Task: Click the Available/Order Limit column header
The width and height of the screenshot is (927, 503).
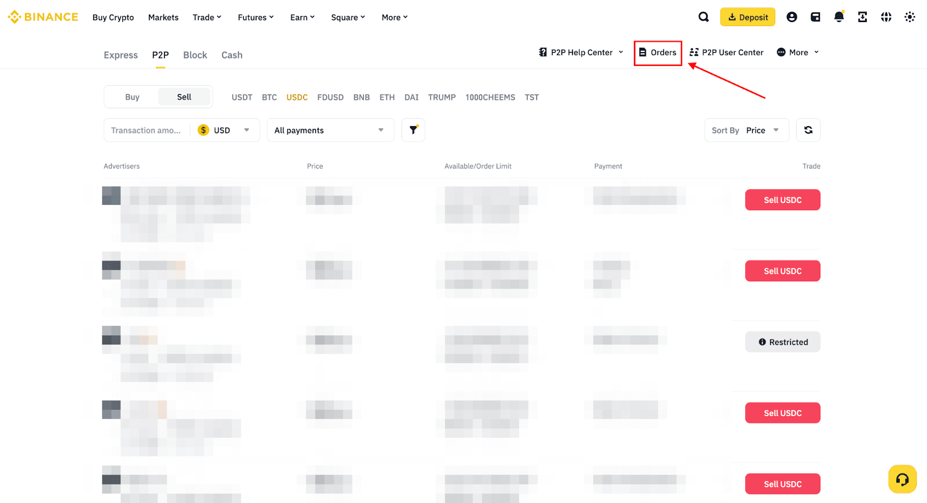Action: pyautogui.click(x=478, y=166)
